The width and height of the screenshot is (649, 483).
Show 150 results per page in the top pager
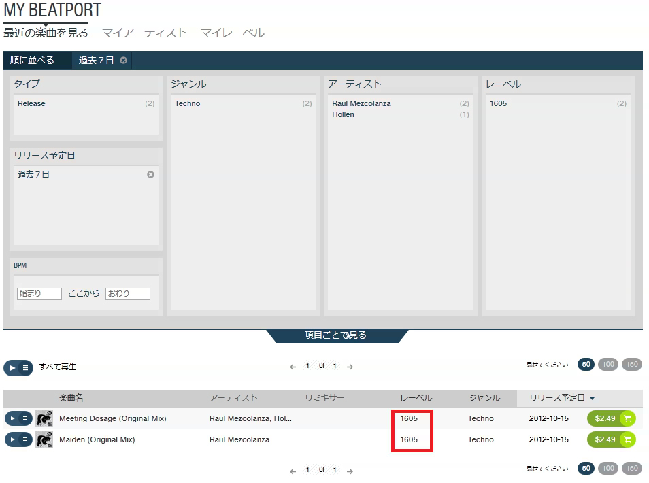[x=632, y=364]
